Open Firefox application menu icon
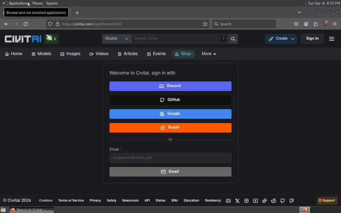 point(335,24)
